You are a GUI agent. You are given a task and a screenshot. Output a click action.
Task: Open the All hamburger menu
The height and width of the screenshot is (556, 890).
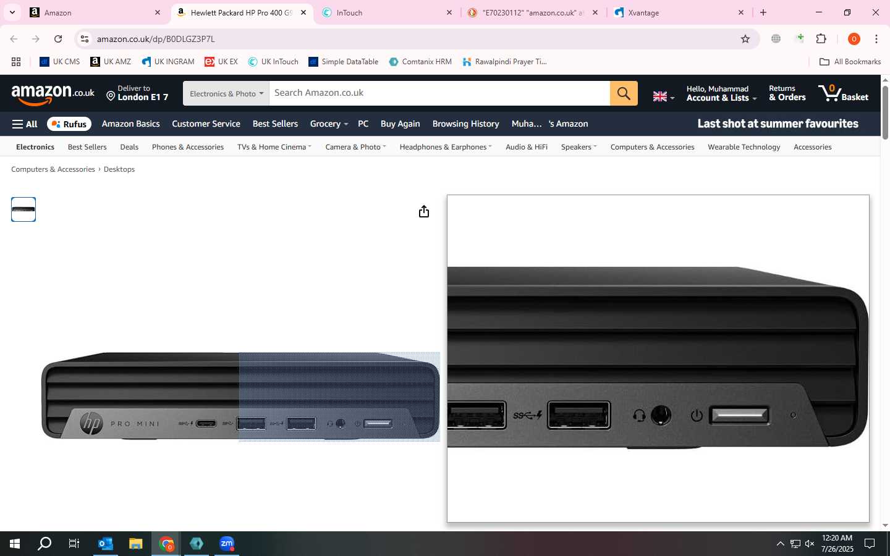(25, 124)
